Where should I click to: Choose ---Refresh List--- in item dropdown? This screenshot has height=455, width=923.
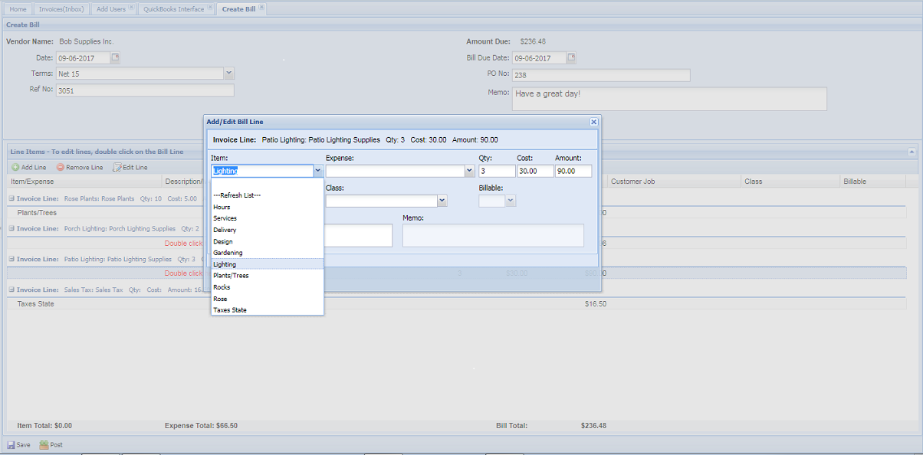(x=237, y=195)
